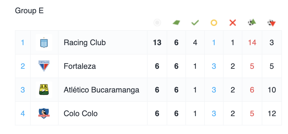Select the Atlético Bucaramanga team name

click(101, 90)
